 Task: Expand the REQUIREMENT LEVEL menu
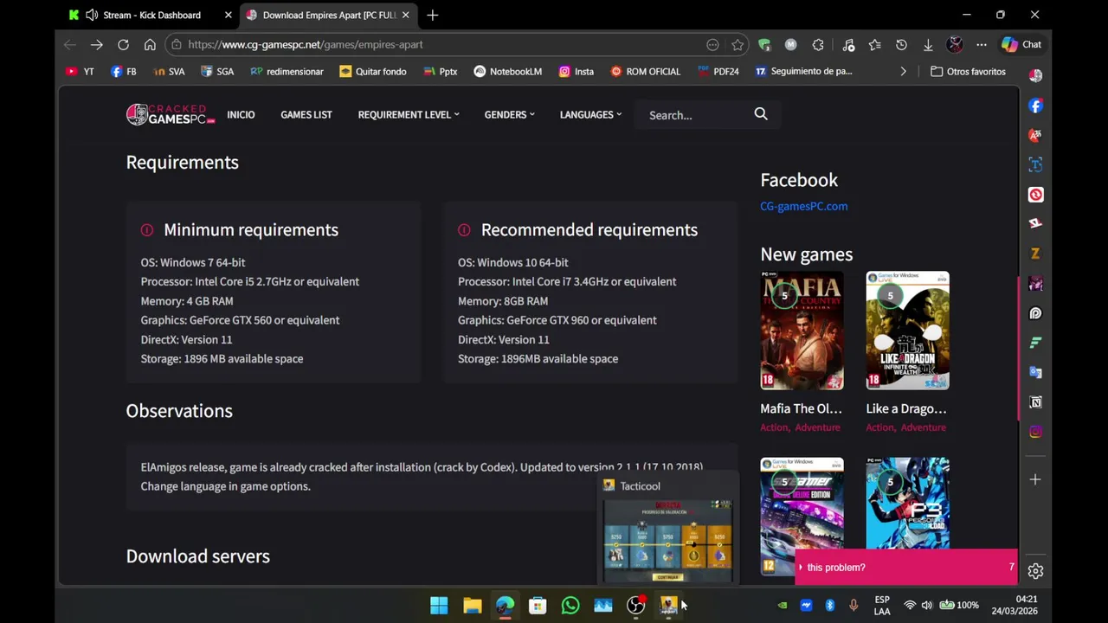click(409, 114)
